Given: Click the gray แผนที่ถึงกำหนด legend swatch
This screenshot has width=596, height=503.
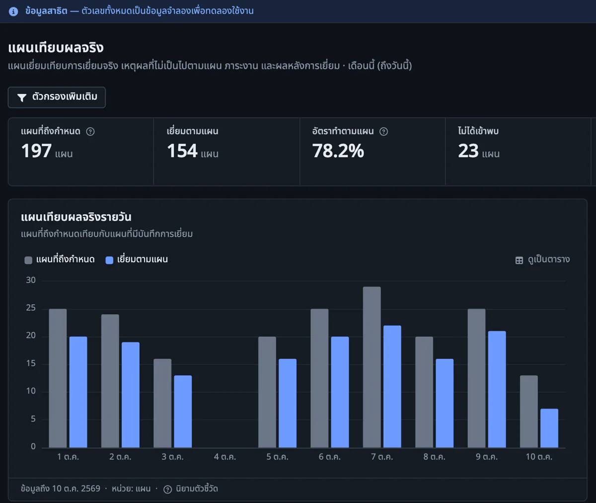Looking at the screenshot, I should pos(28,260).
